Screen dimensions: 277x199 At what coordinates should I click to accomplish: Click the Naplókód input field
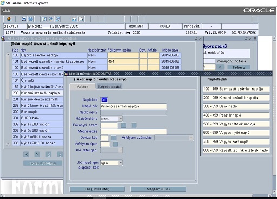point(104,100)
